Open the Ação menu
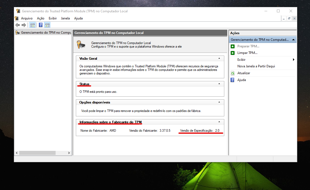The width and height of the screenshot is (310, 190). pyautogui.click(x=41, y=18)
